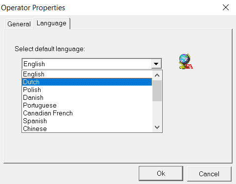
Task: Pick Polish in the dropdown list
Action: pos(87,90)
